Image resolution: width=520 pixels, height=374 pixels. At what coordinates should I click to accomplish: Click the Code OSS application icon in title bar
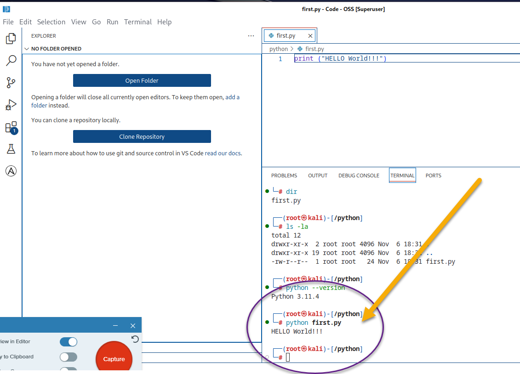(6, 9)
